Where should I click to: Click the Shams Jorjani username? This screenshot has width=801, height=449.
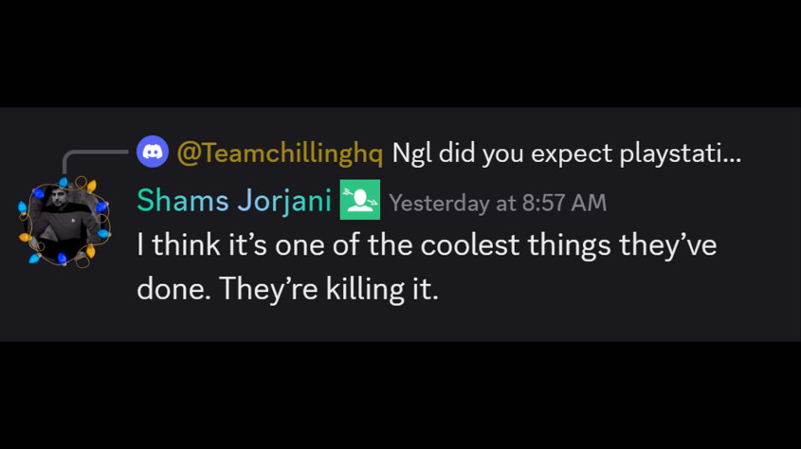click(234, 200)
